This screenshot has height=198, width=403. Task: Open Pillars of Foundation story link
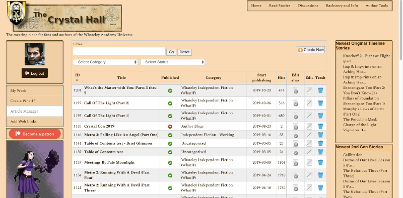361,98
